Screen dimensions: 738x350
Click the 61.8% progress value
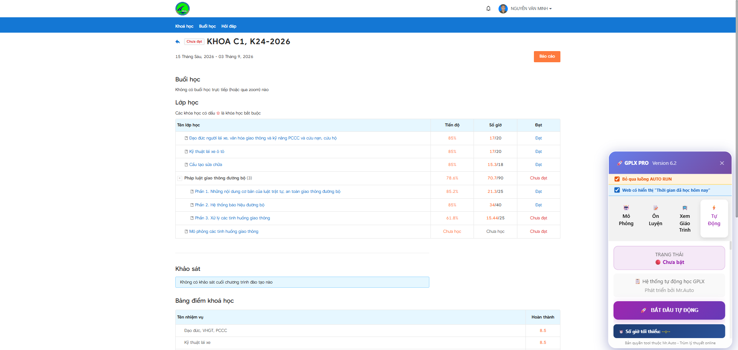click(x=452, y=218)
